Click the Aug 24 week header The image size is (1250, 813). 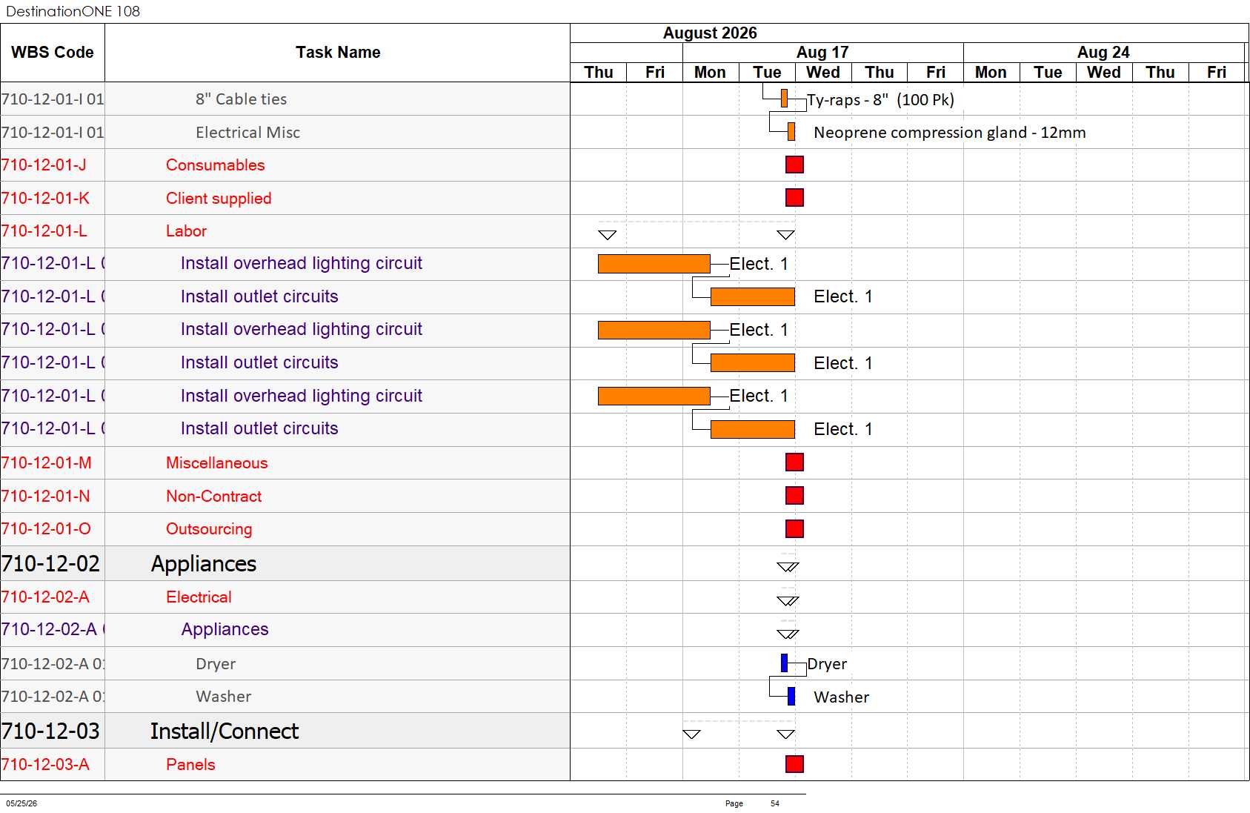click(x=1103, y=53)
